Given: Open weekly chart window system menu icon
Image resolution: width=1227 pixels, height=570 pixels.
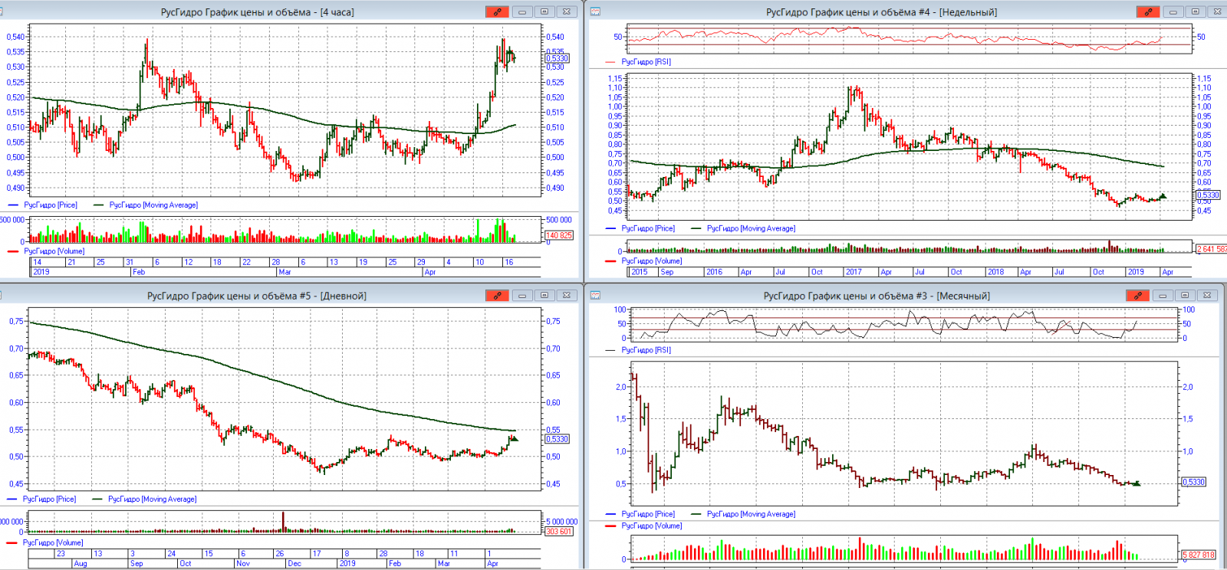Looking at the screenshot, I should pyautogui.click(x=595, y=11).
